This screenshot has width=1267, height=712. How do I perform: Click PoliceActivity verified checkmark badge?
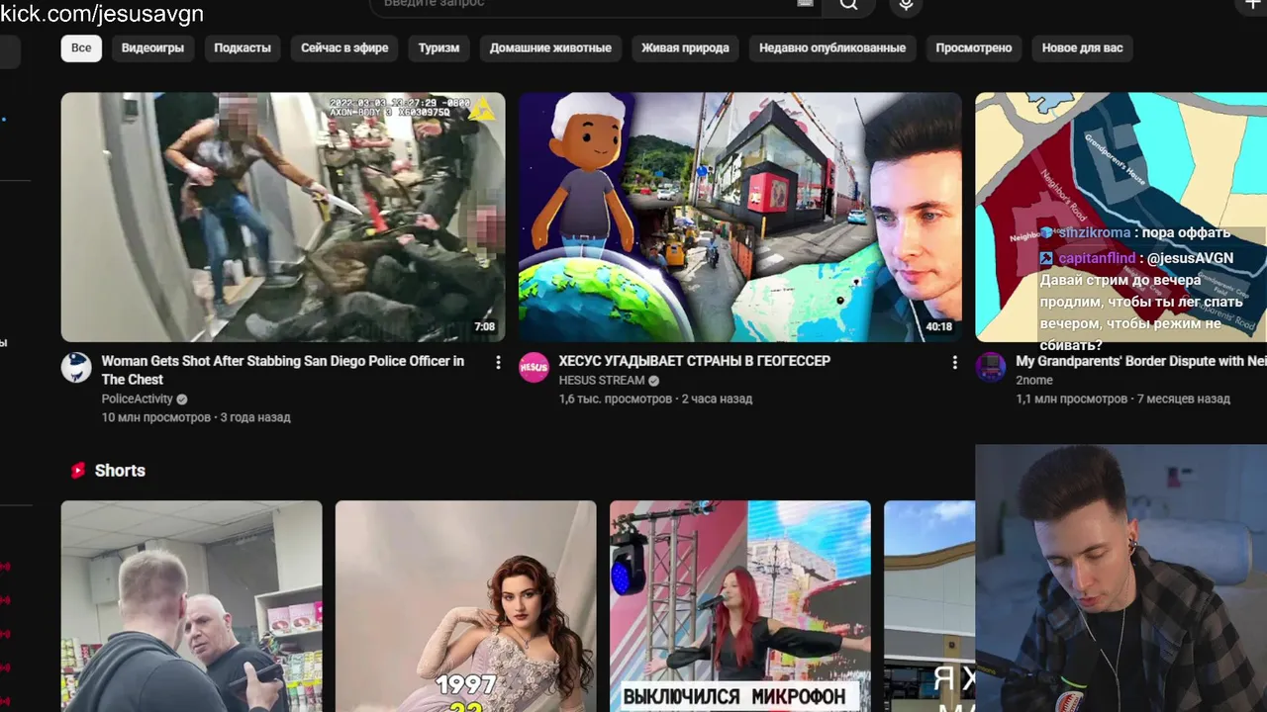(181, 400)
